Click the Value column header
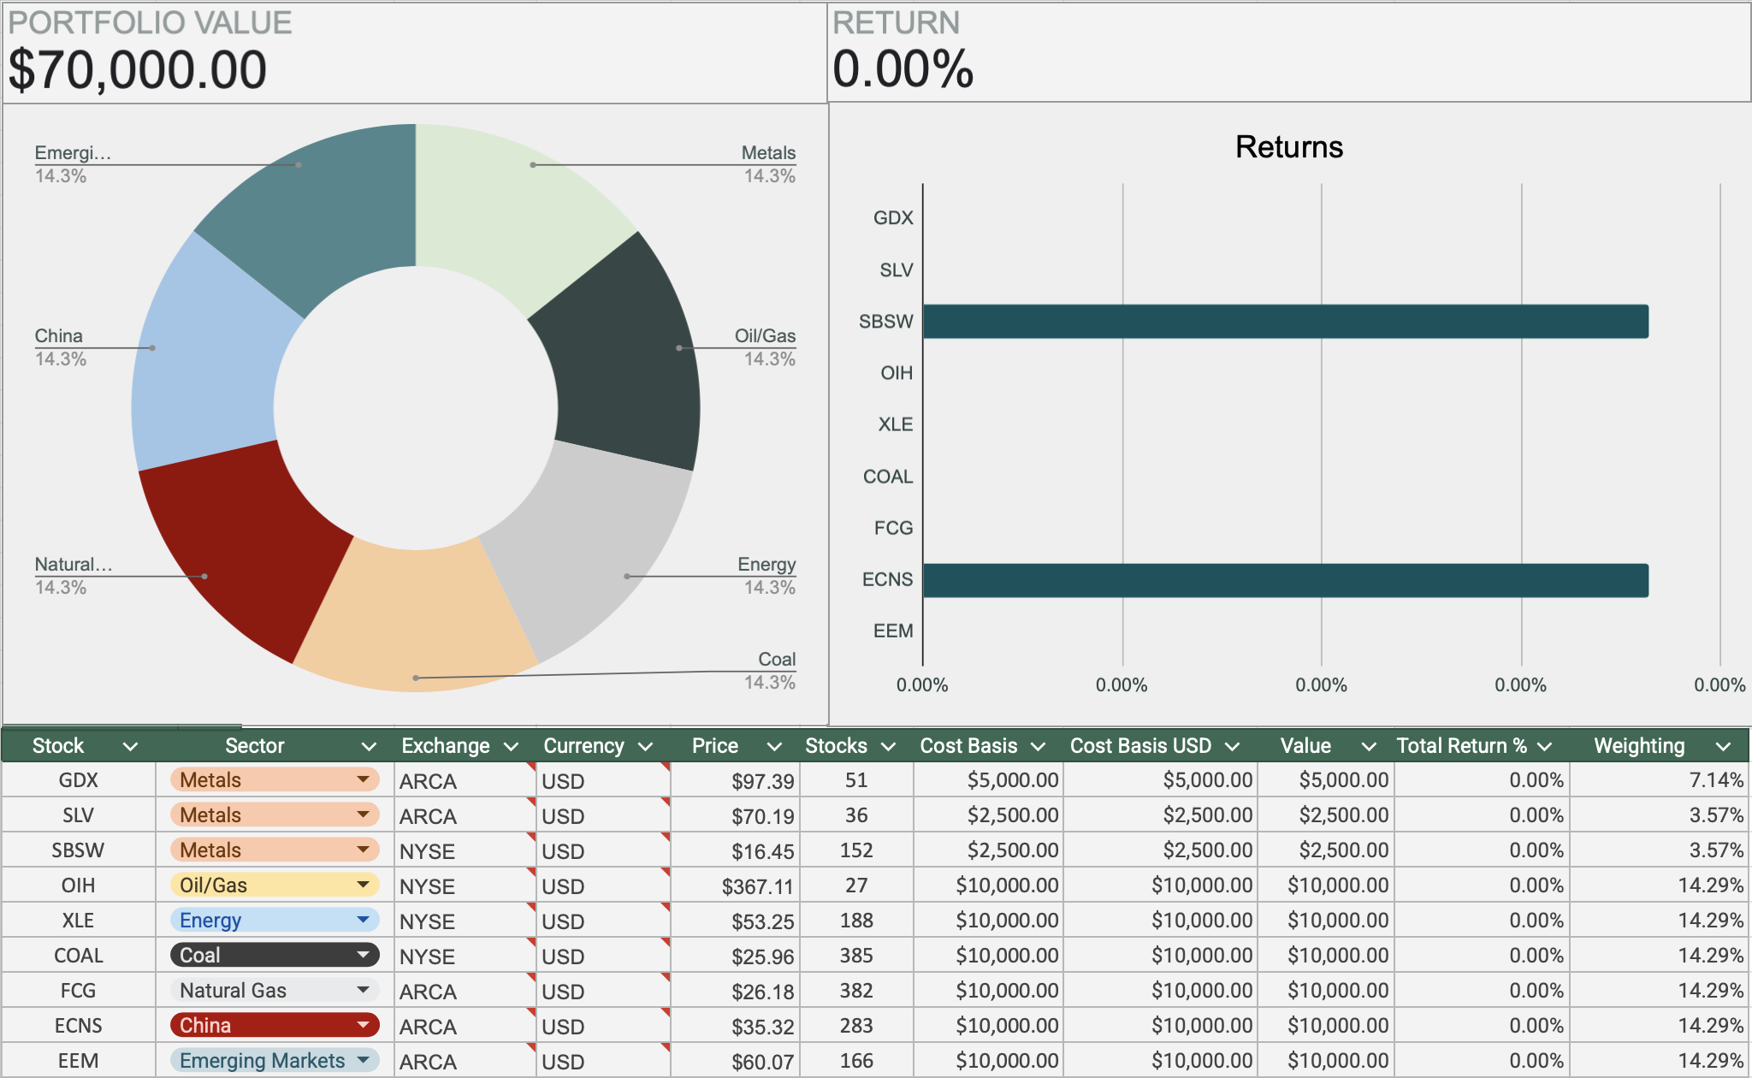 point(1305,746)
